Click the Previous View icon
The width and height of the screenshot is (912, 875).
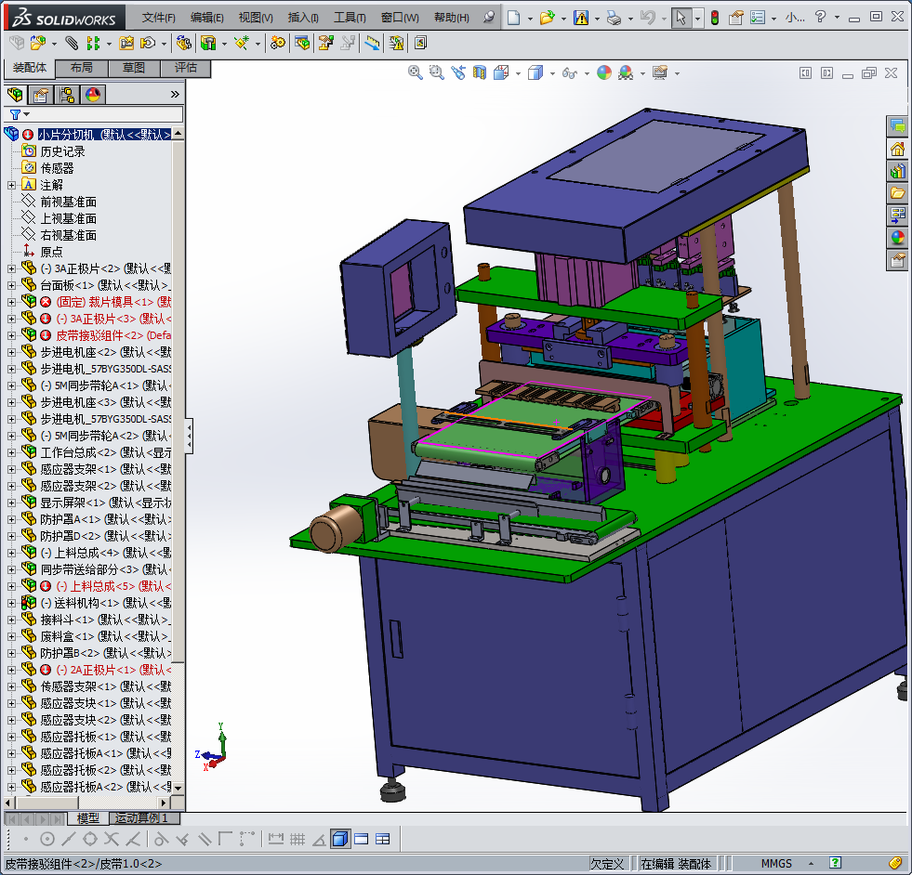pyautogui.click(x=458, y=72)
